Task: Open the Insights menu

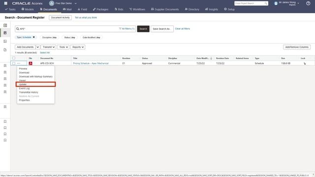Action: click(x=212, y=9)
